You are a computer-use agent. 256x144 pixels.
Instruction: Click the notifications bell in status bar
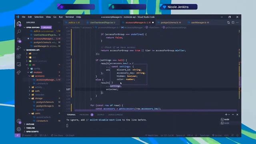(238, 135)
